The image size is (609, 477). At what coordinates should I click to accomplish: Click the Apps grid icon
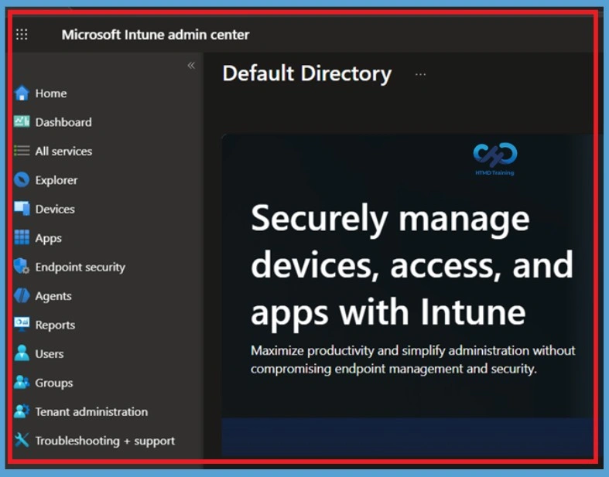(x=22, y=237)
